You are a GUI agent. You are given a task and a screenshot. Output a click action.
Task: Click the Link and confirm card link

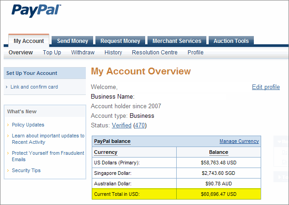tap(34, 87)
